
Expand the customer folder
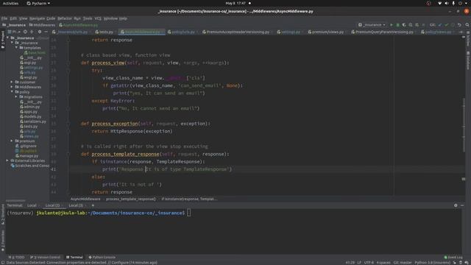[12, 82]
